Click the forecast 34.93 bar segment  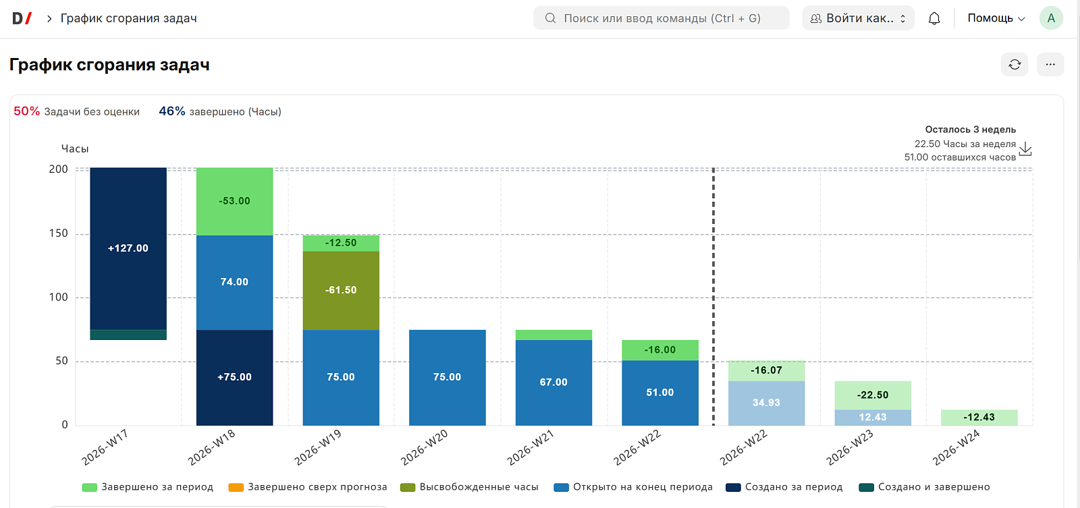tap(766, 403)
